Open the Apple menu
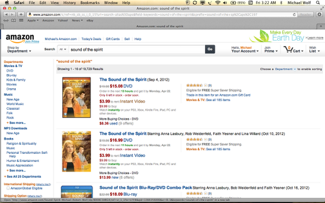325x203 pixels. (7, 3)
